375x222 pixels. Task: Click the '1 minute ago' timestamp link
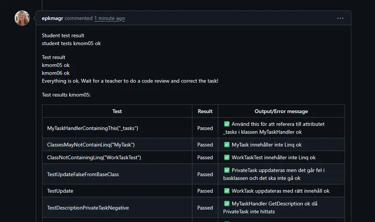pyautogui.click(x=109, y=18)
